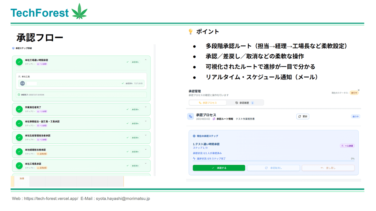The image size is (376, 211).
Task: Expand the 作業責任者完了 step
Action: point(146,107)
